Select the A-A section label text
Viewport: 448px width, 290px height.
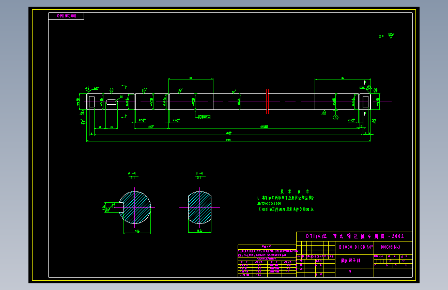click(132, 173)
